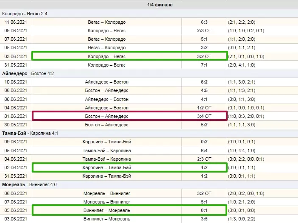Open the Тампа-Бэй – Каролина match with score 6:4

pos(107,151)
